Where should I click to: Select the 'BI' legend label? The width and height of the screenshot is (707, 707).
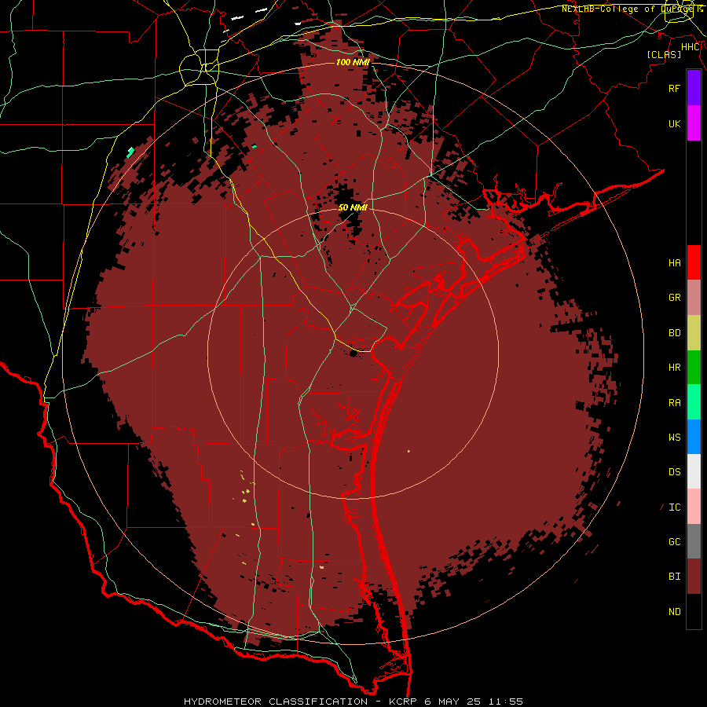(x=674, y=577)
